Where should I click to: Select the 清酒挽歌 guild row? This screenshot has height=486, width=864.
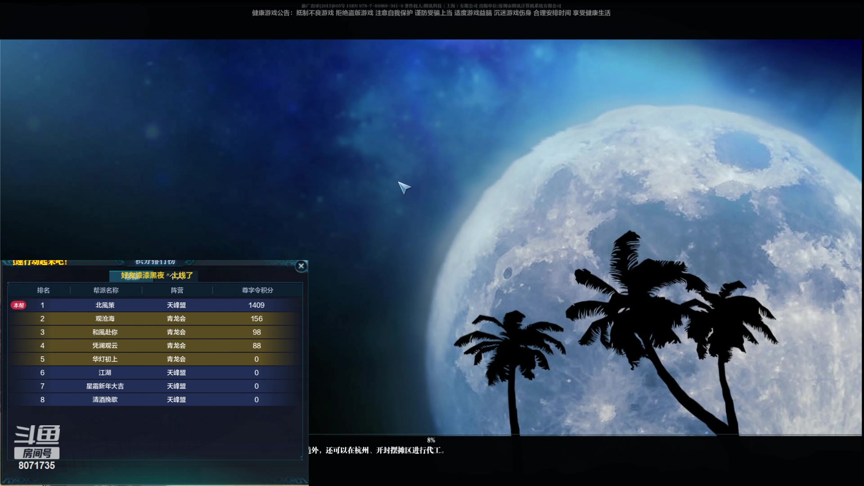105,400
